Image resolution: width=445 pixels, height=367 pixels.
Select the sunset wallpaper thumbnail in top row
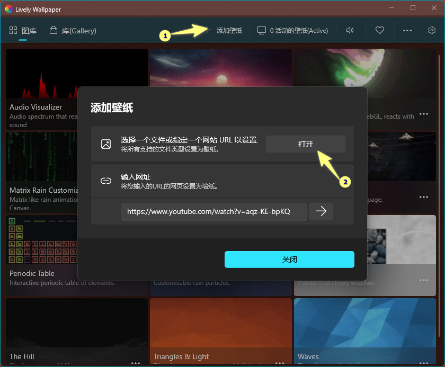tap(221, 67)
